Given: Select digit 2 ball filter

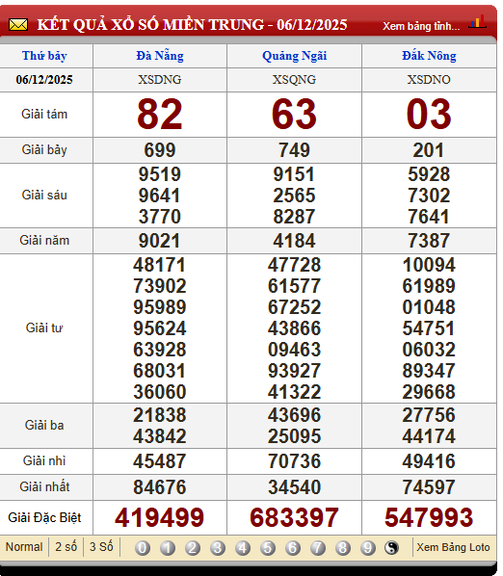Looking at the screenshot, I should [193, 548].
